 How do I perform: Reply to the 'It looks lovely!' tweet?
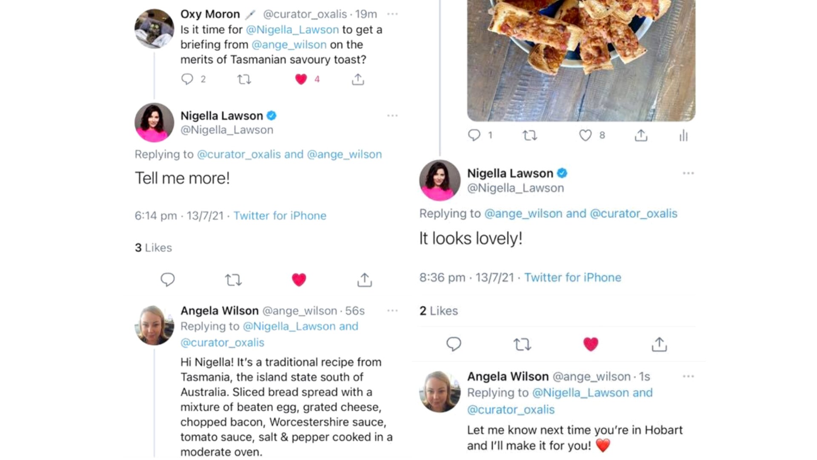[454, 344]
